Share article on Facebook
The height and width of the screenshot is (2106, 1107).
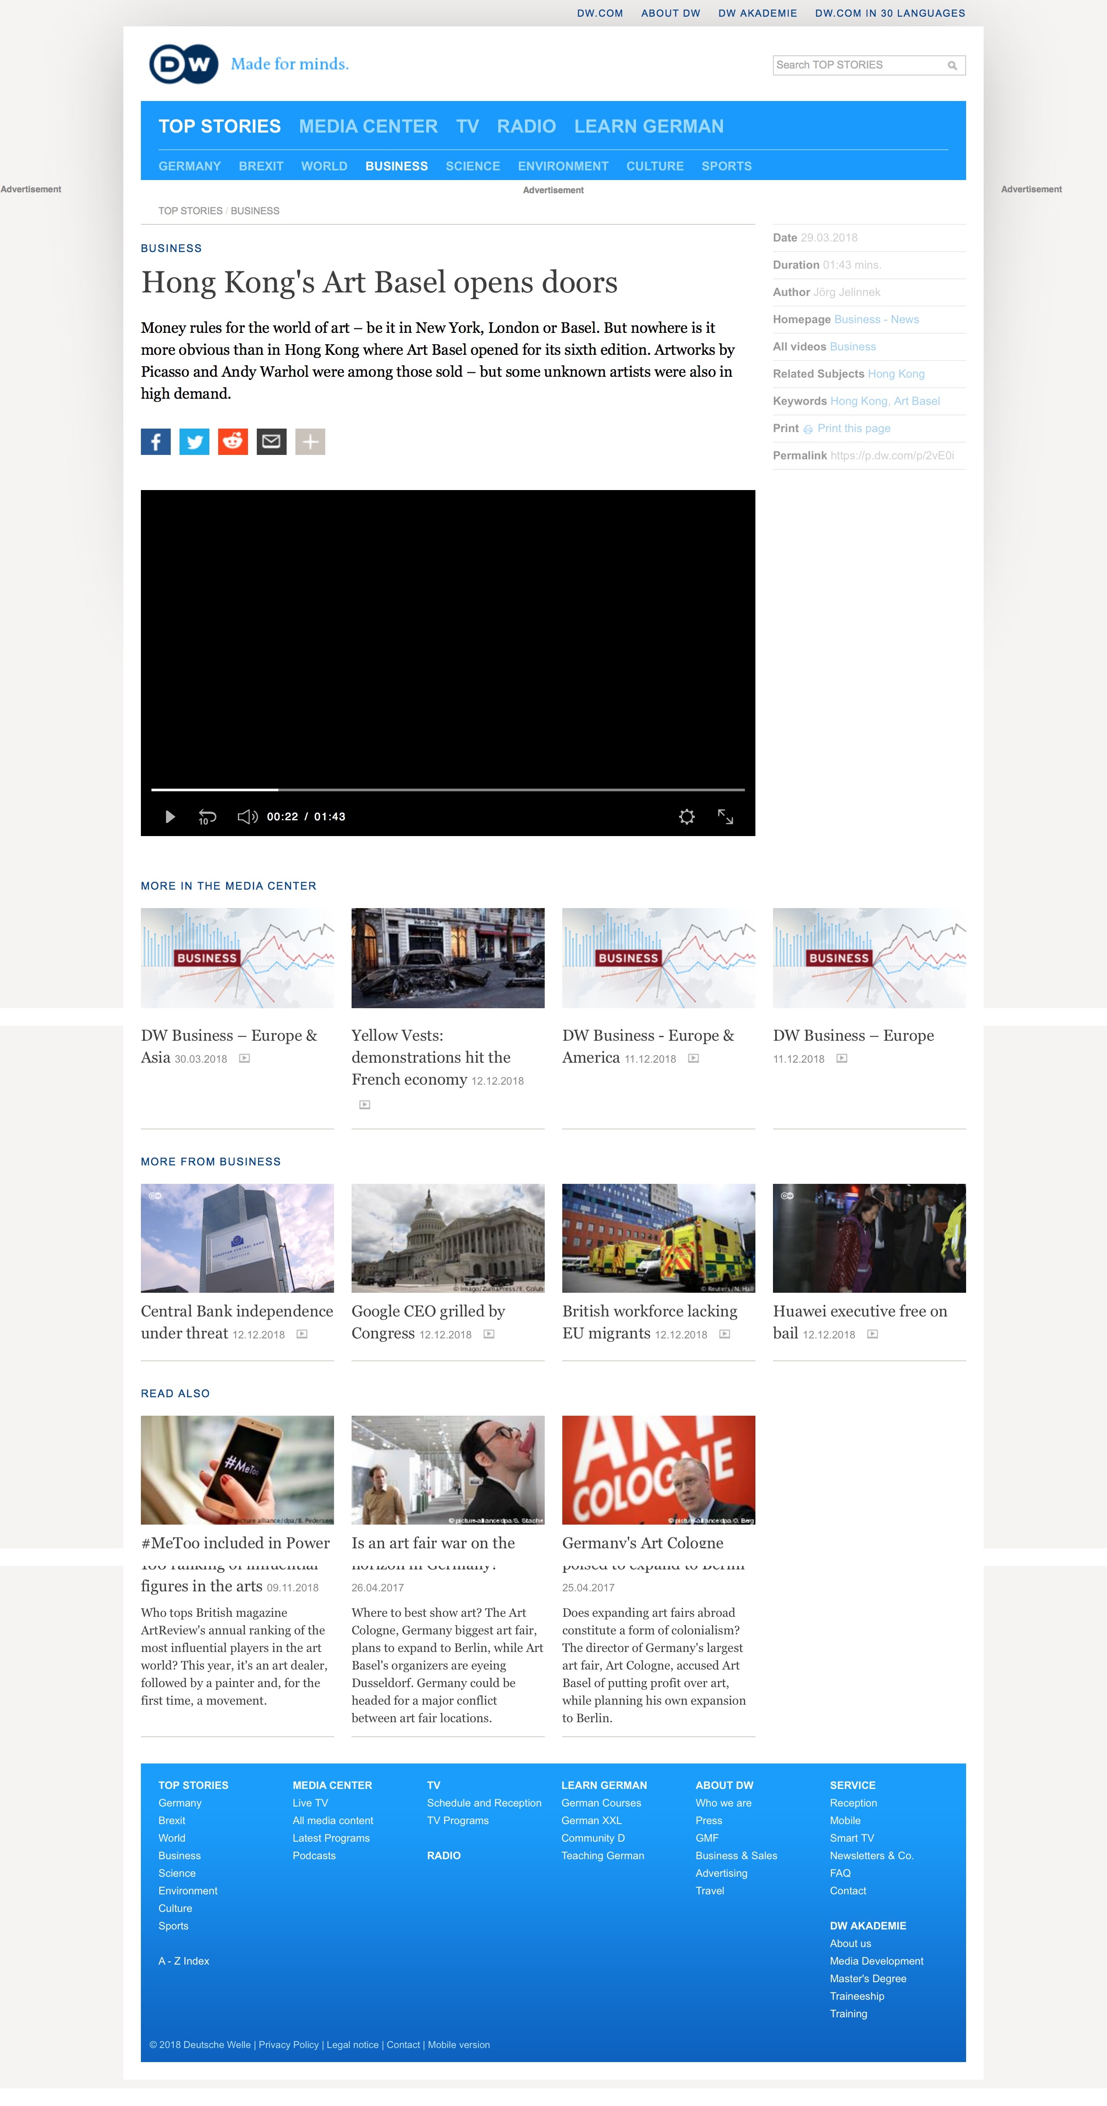tap(155, 441)
